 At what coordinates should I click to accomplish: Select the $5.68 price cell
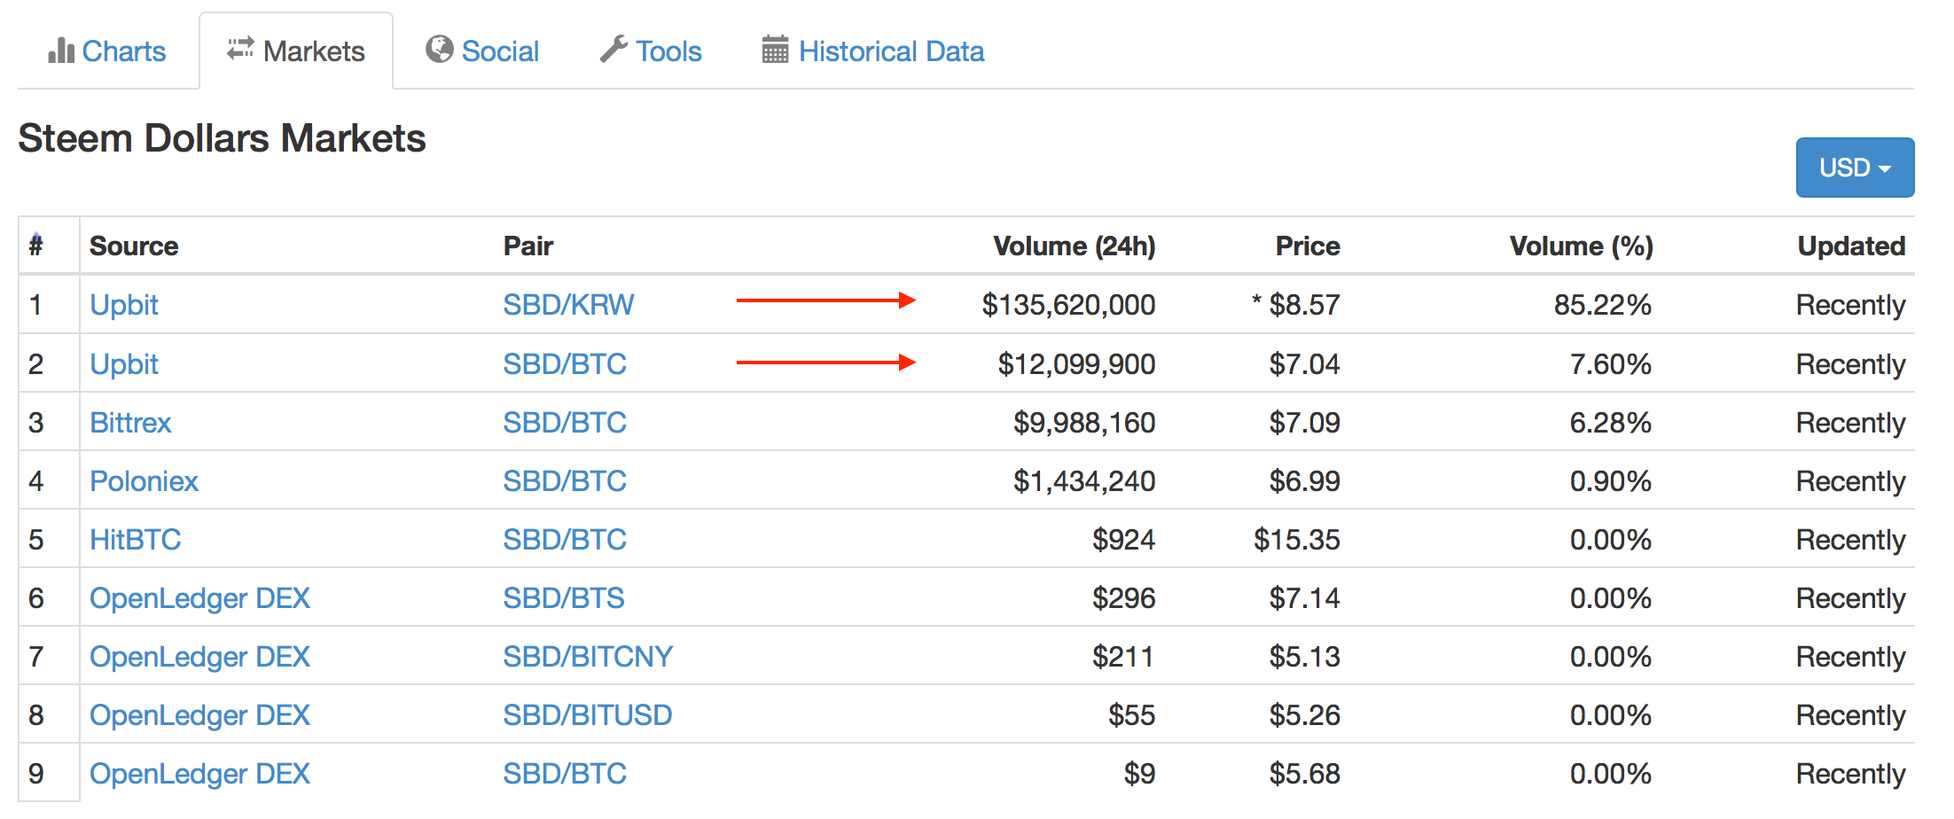click(x=1304, y=774)
